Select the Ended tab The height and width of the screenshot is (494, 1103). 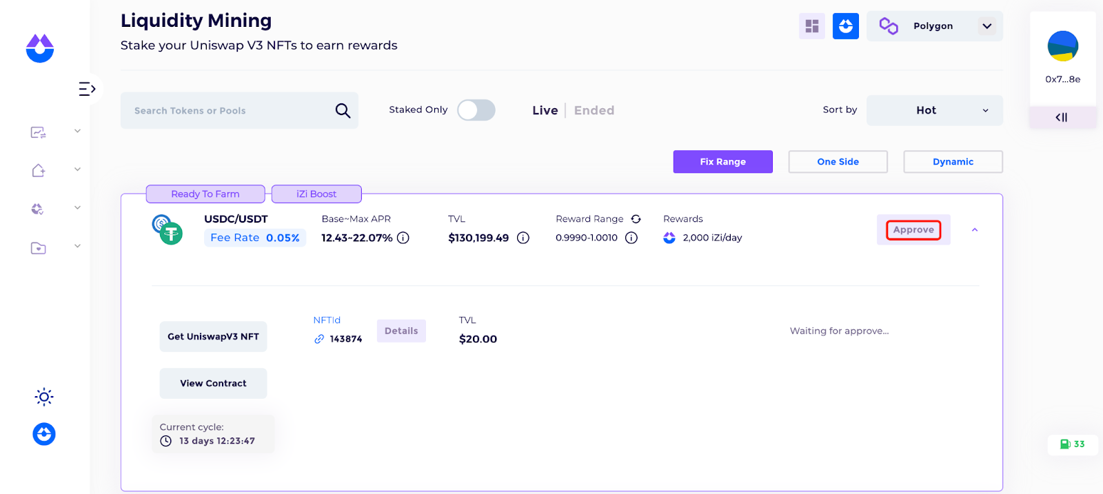594,110
